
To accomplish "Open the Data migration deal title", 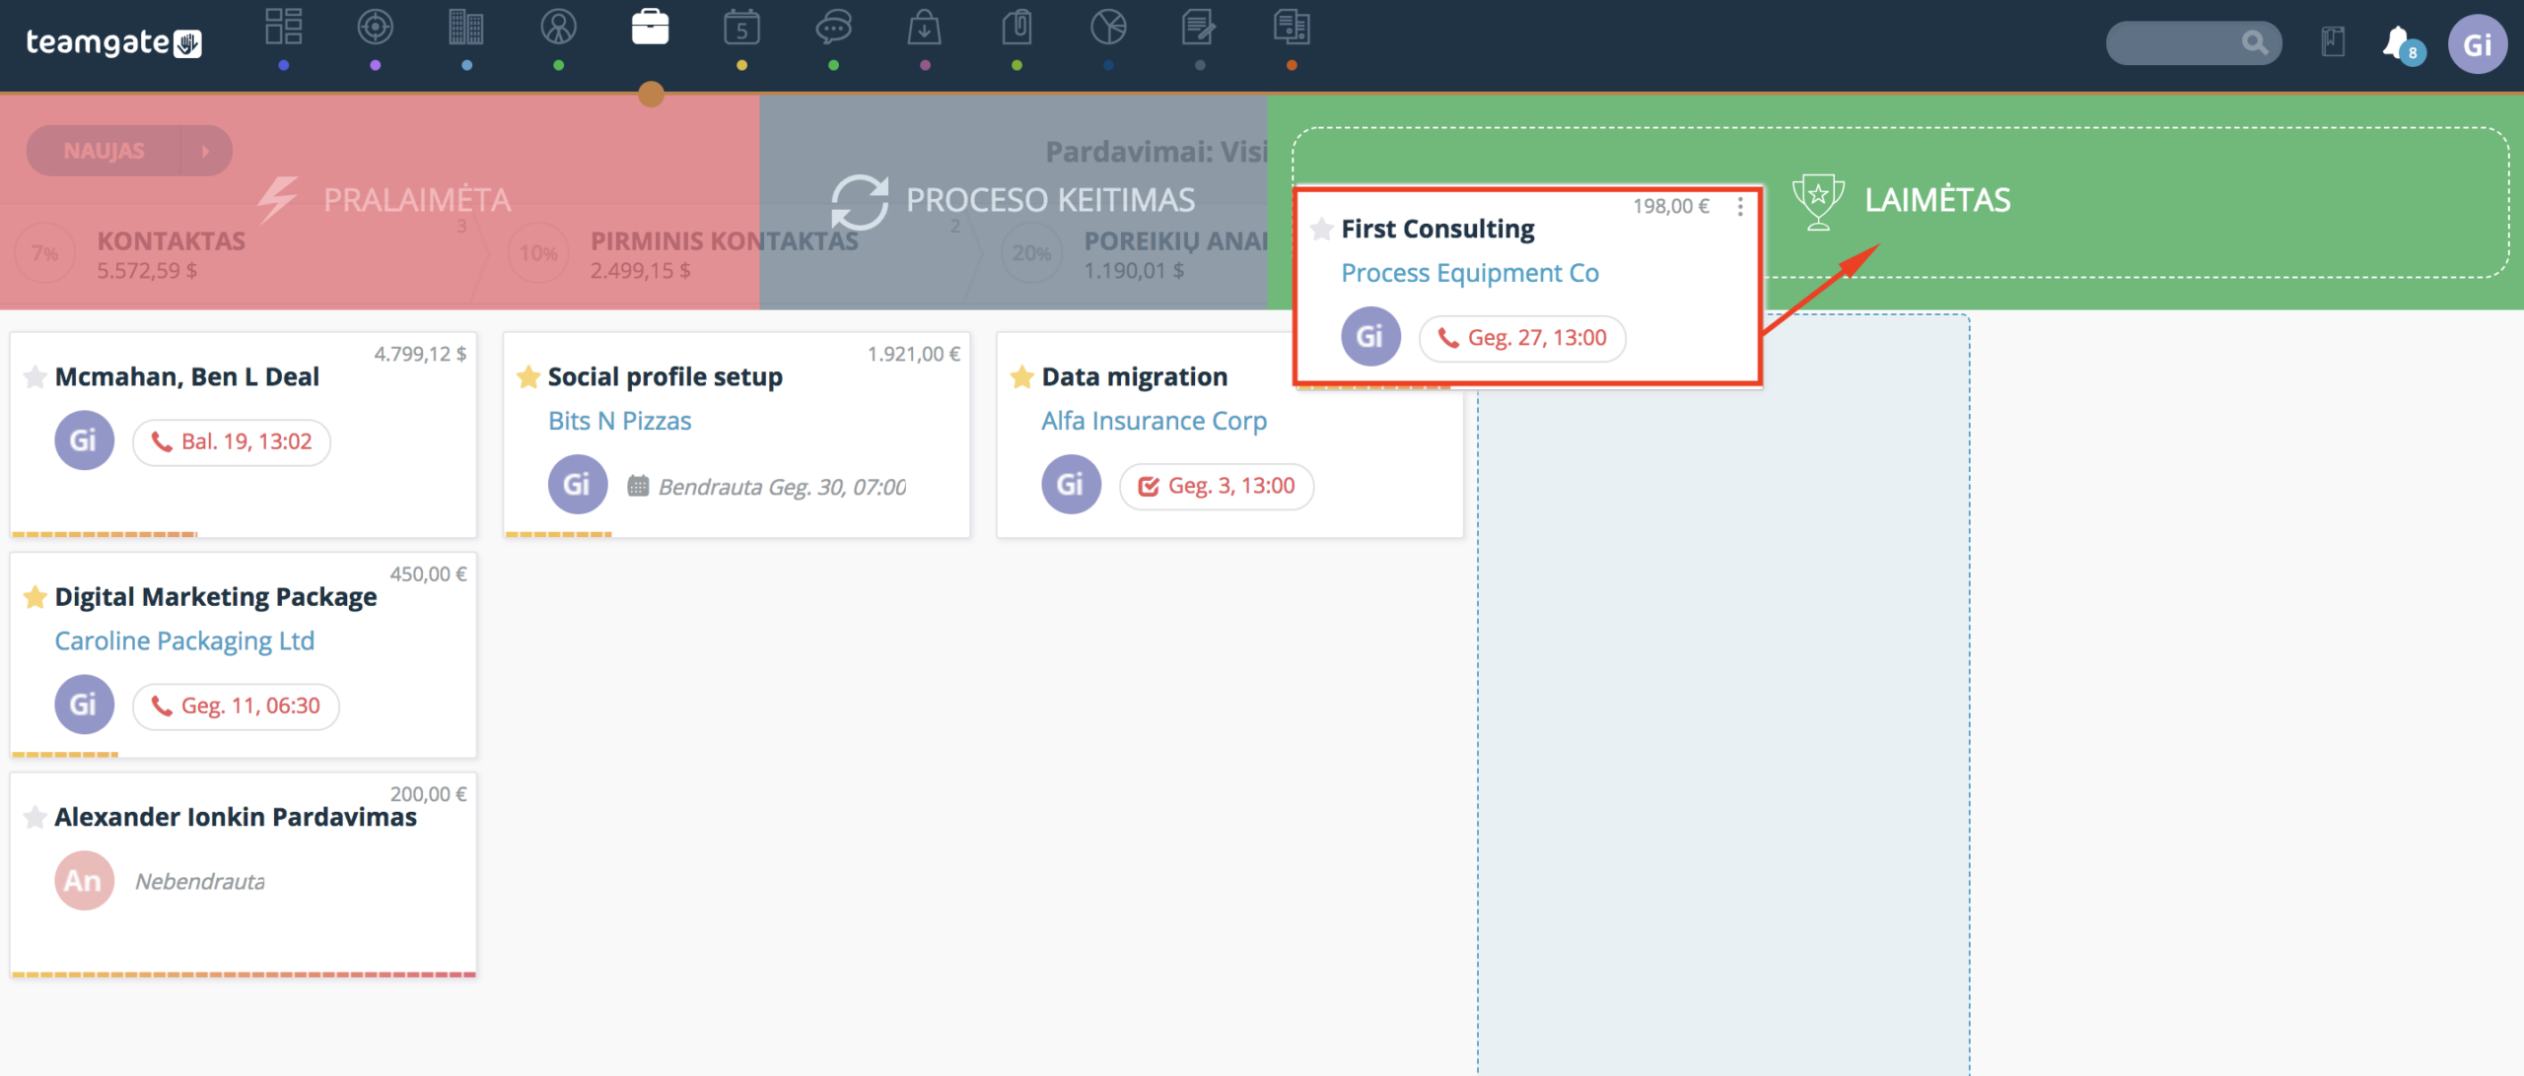I will click(x=1135, y=377).
